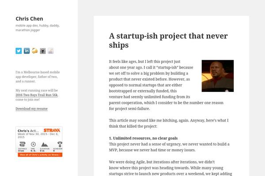Click the Distance icon in Strava widget

coord(23,144)
